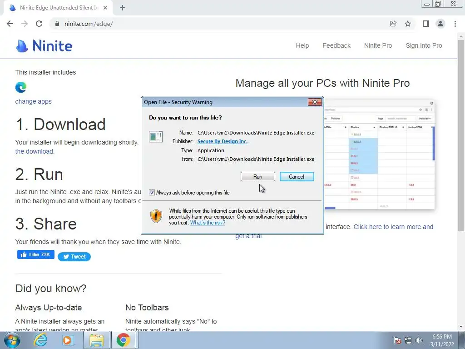
Task: Open the Help page link
Action: pyautogui.click(x=302, y=45)
